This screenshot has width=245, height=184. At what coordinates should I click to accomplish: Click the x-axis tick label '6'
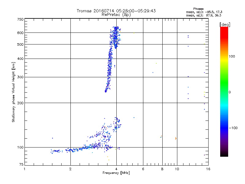[143, 169]
